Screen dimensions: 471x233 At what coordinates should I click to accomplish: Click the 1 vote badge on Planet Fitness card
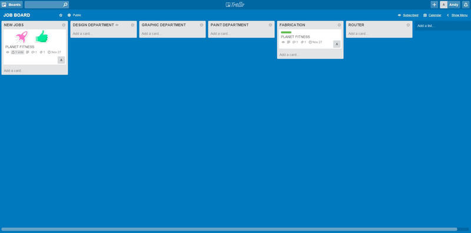[18, 52]
